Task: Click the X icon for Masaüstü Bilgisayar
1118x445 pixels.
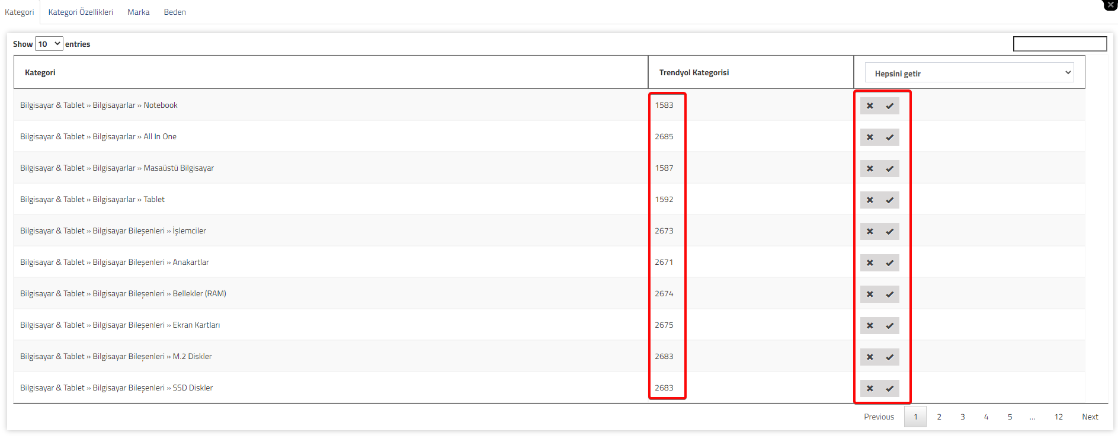Action: click(870, 169)
